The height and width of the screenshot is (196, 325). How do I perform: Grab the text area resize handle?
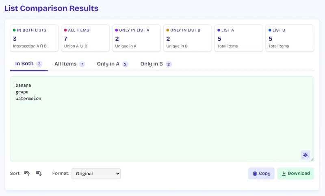tap(312, 159)
